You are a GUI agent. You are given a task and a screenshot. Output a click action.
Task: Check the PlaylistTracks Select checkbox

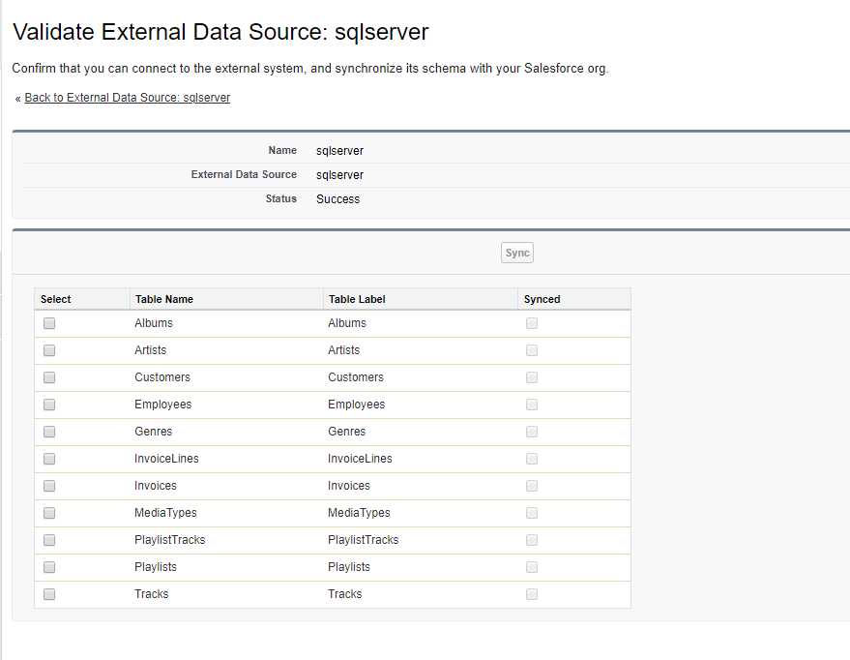49,540
